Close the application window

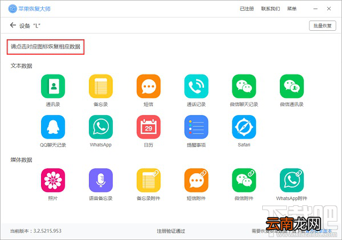(329, 9)
